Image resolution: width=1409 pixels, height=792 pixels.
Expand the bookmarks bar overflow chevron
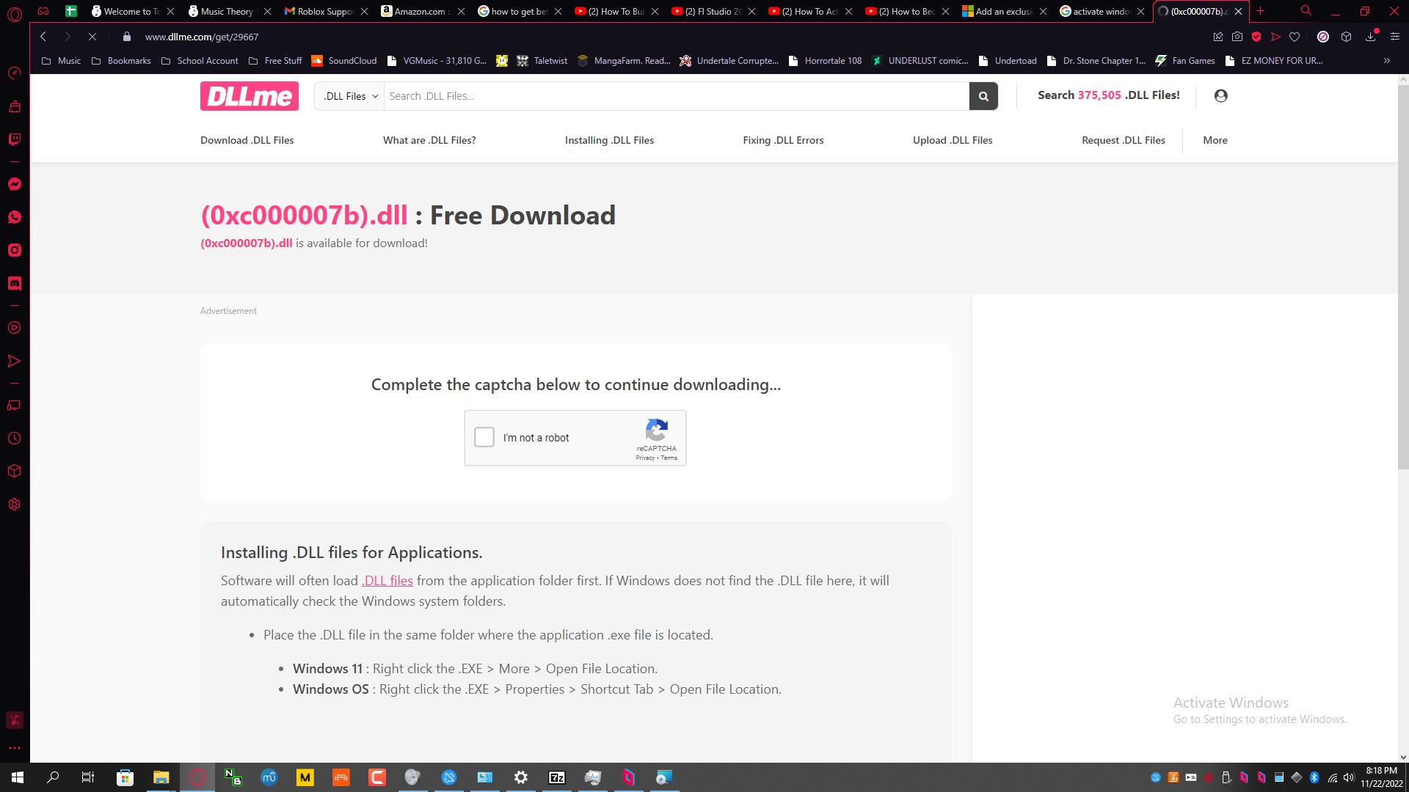(x=1386, y=61)
